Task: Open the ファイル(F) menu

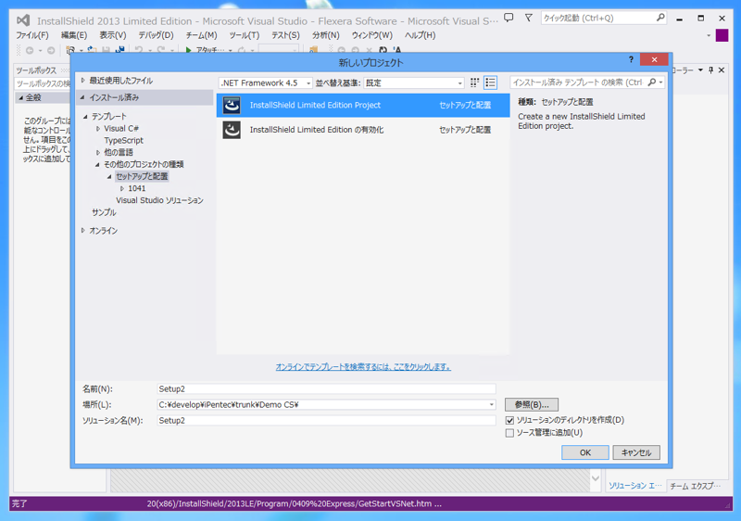Action: point(32,35)
